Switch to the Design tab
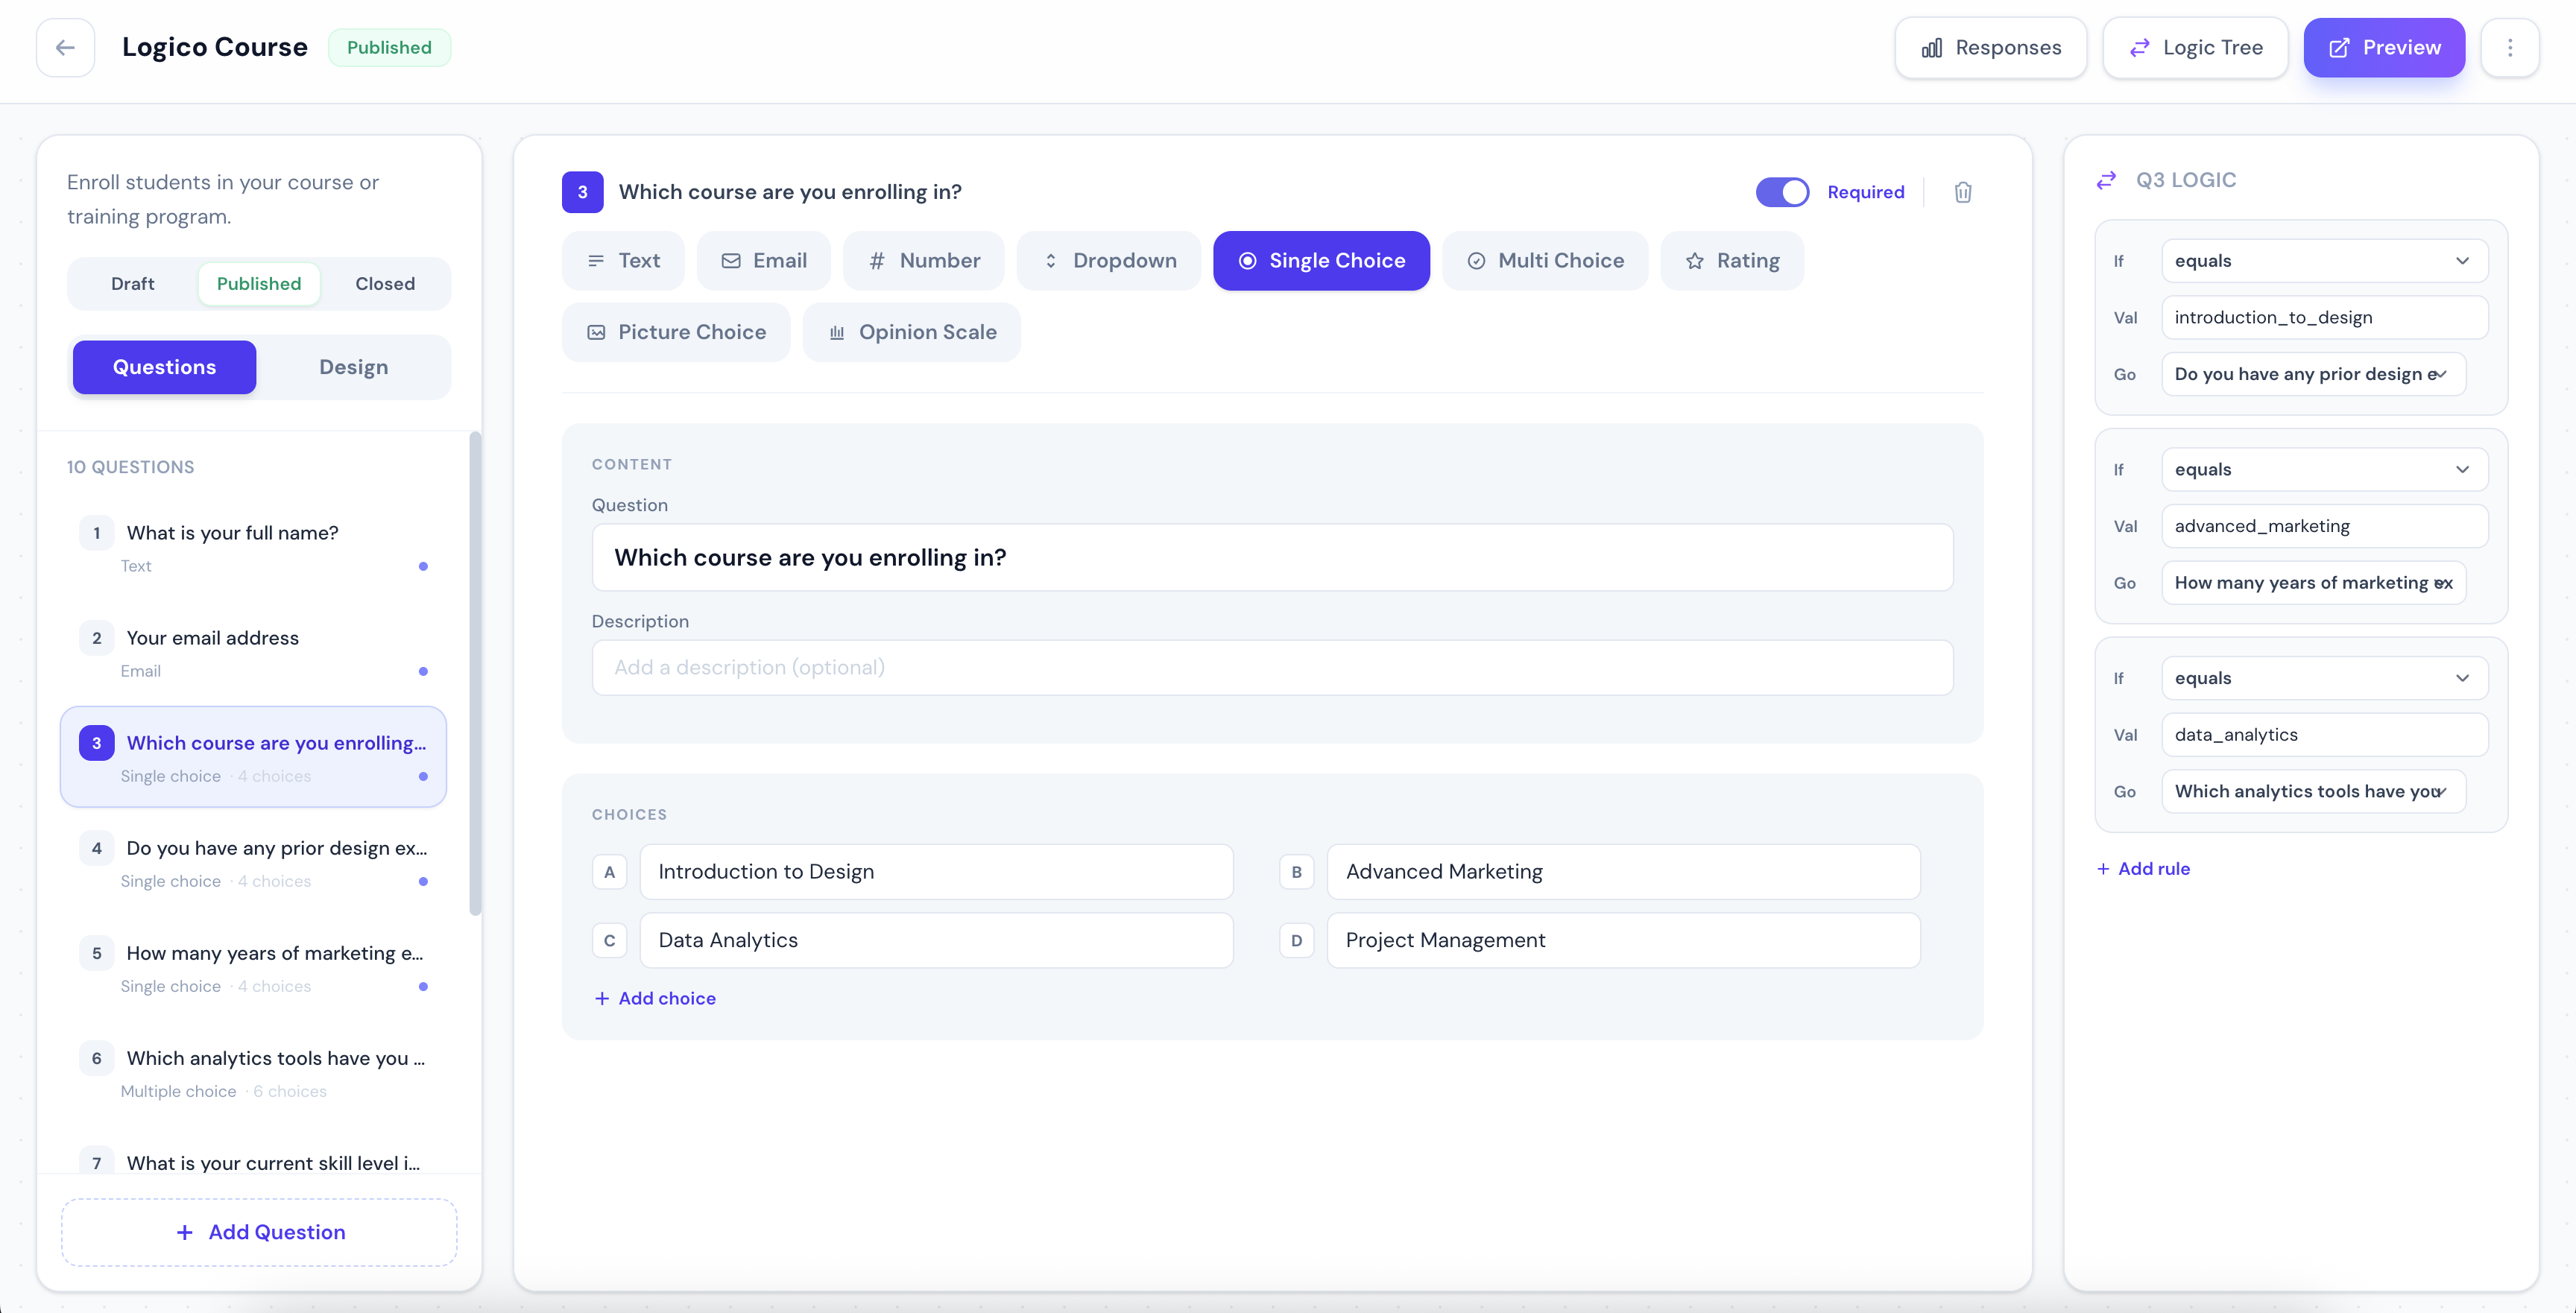Image resolution: width=2576 pixels, height=1313 pixels. point(353,366)
